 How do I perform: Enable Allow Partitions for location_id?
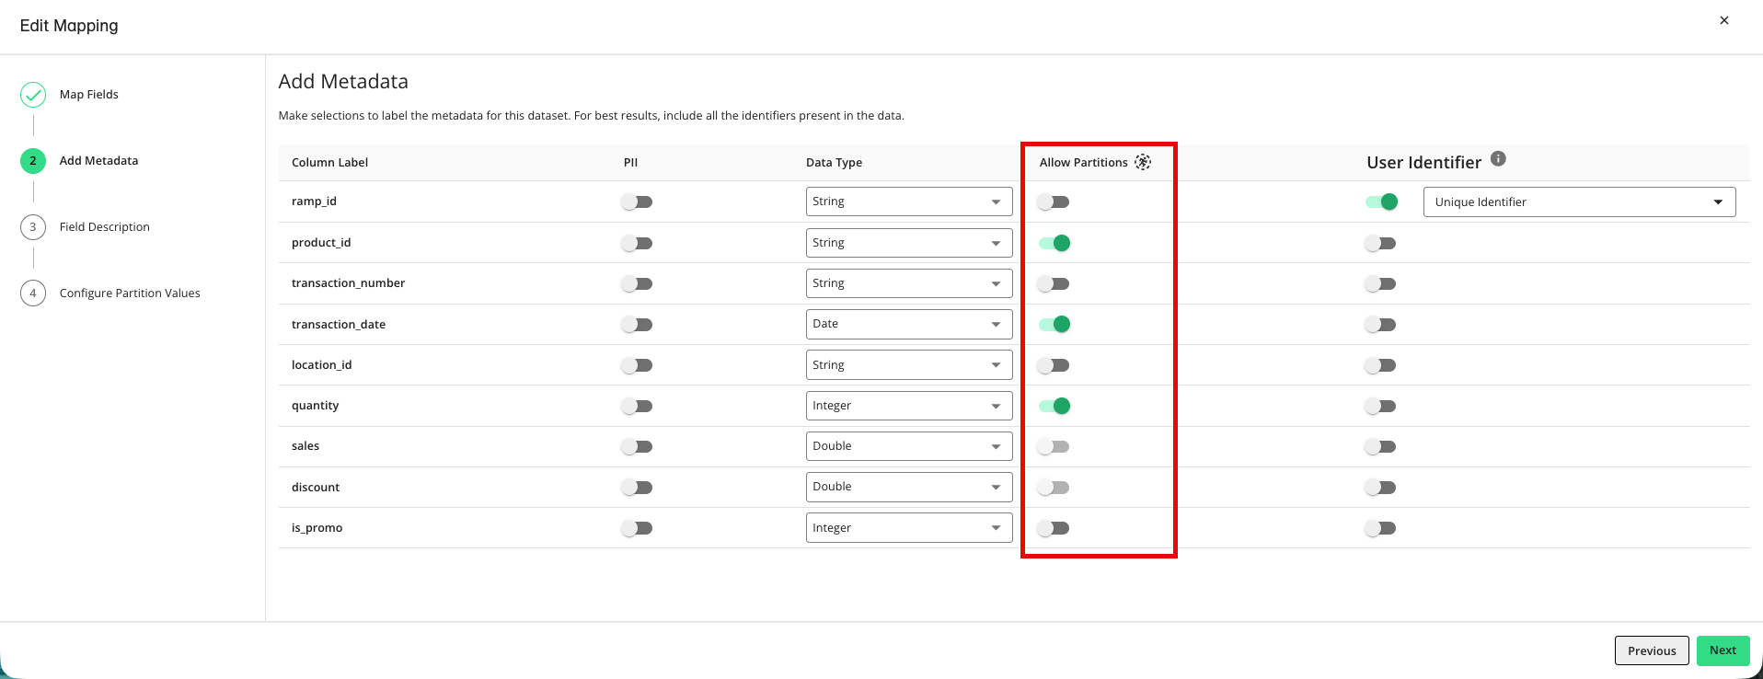click(1054, 365)
